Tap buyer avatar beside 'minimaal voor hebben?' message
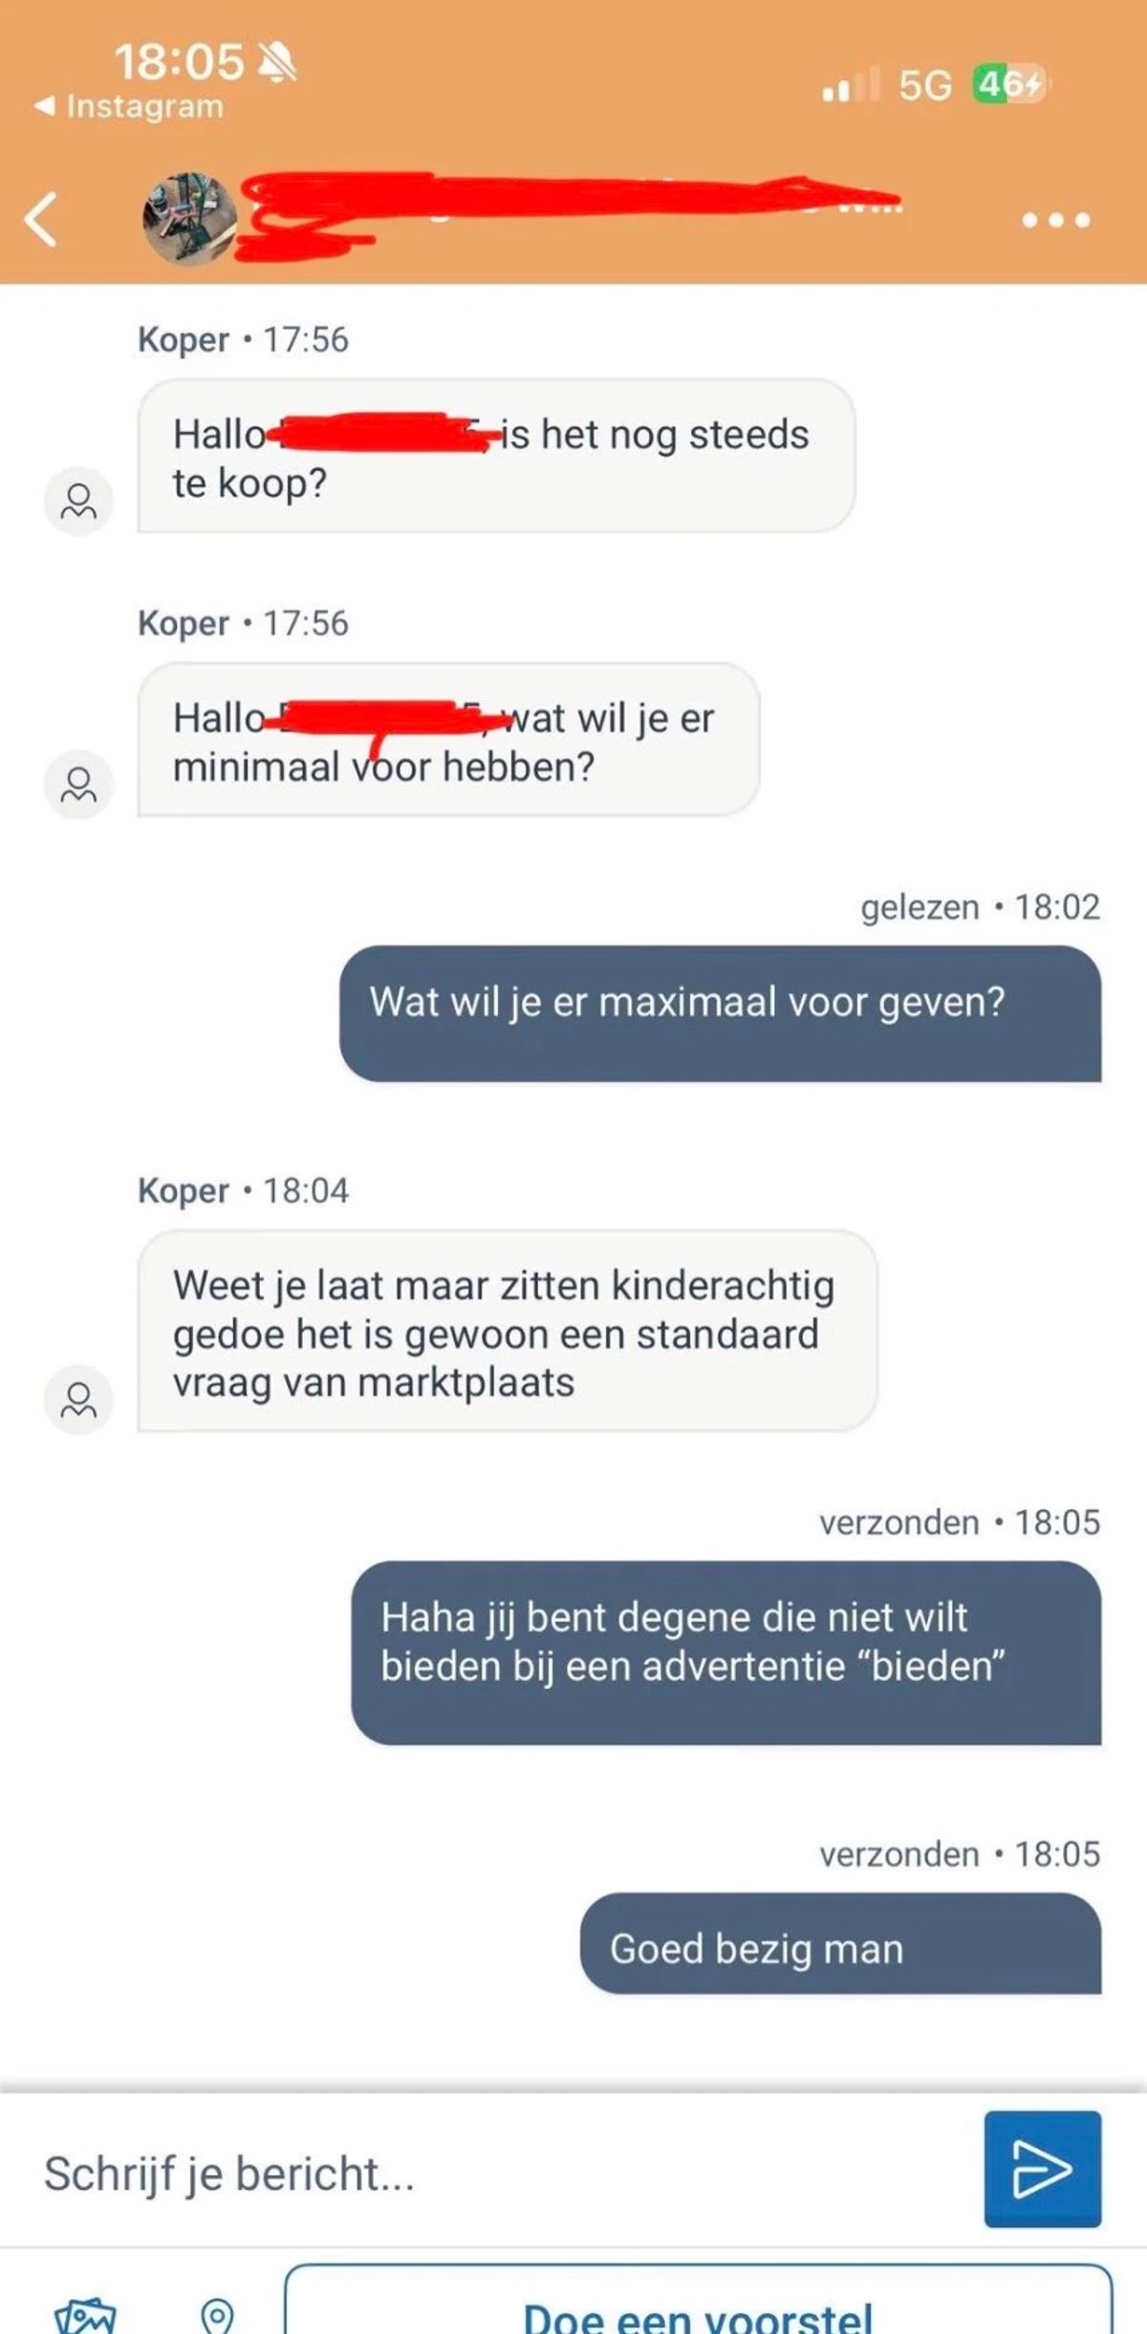 coord(78,785)
